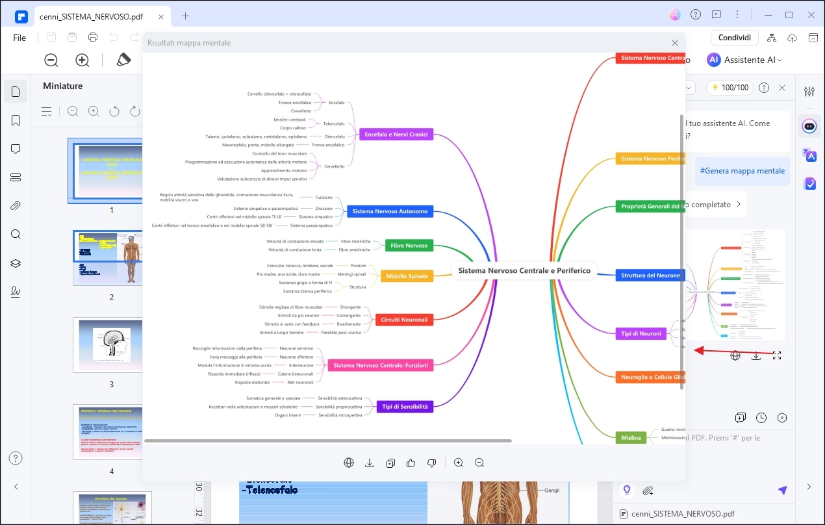Screen dimensions: 825x525
Task: Open the File menu
Action: pos(19,38)
